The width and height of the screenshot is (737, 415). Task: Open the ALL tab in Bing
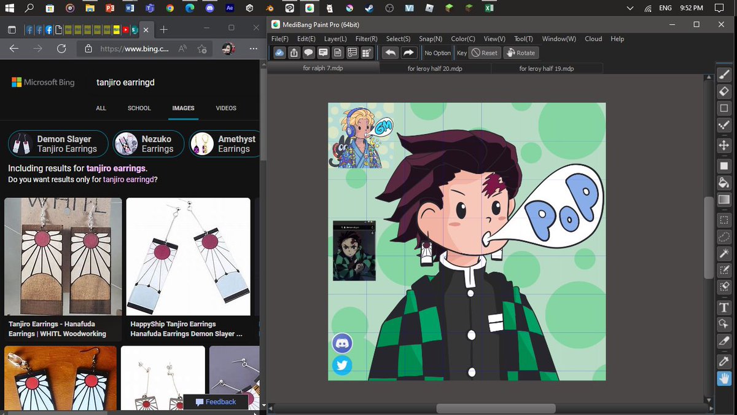point(101,108)
